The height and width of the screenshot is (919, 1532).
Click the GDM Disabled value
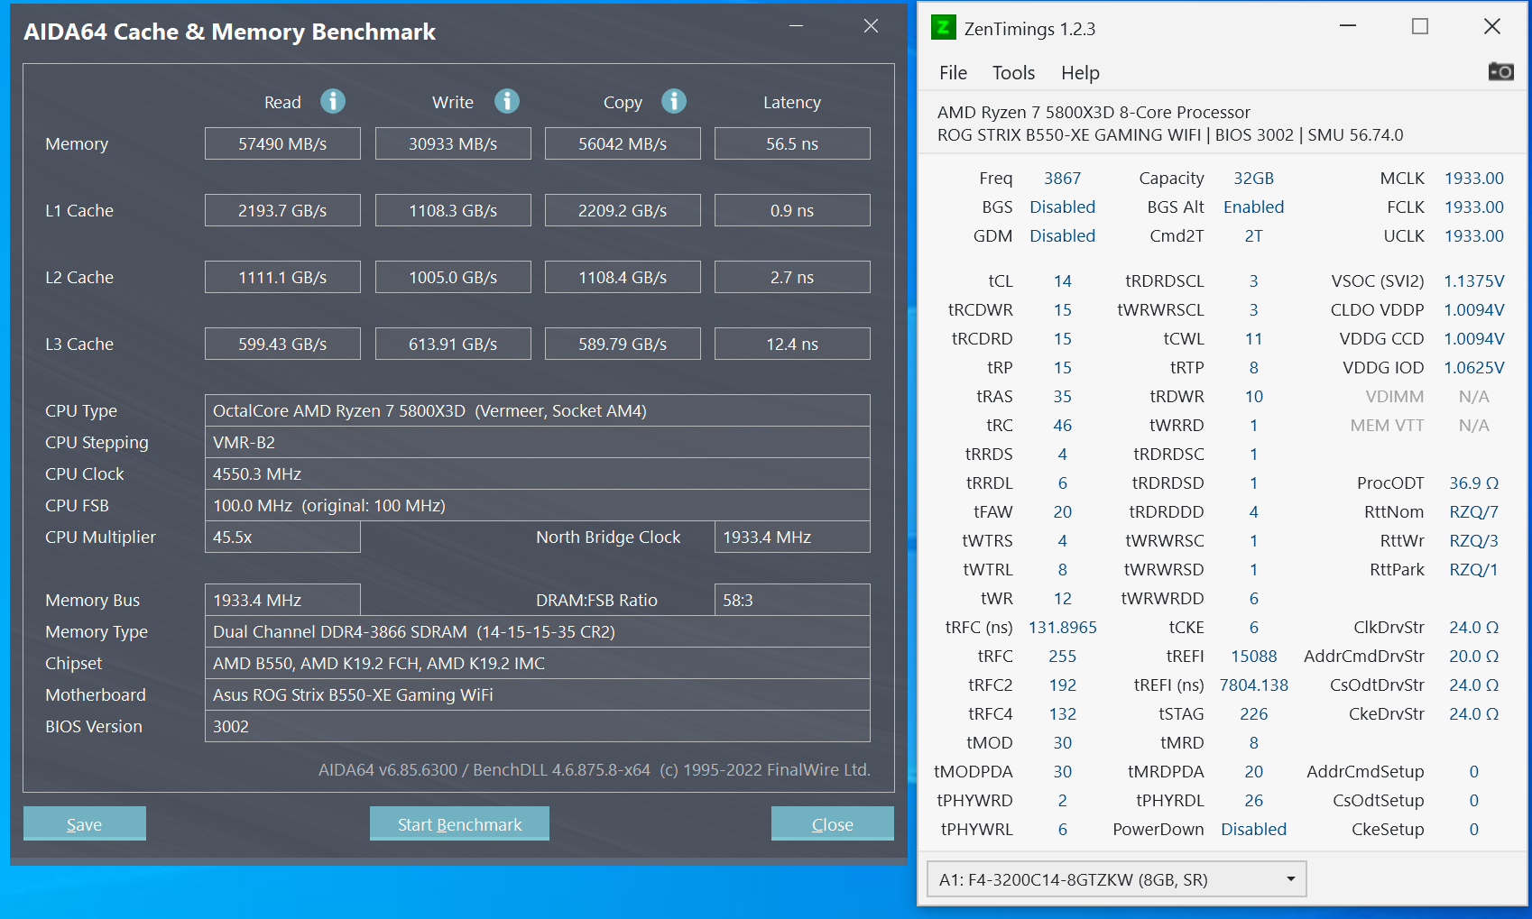tap(1062, 236)
